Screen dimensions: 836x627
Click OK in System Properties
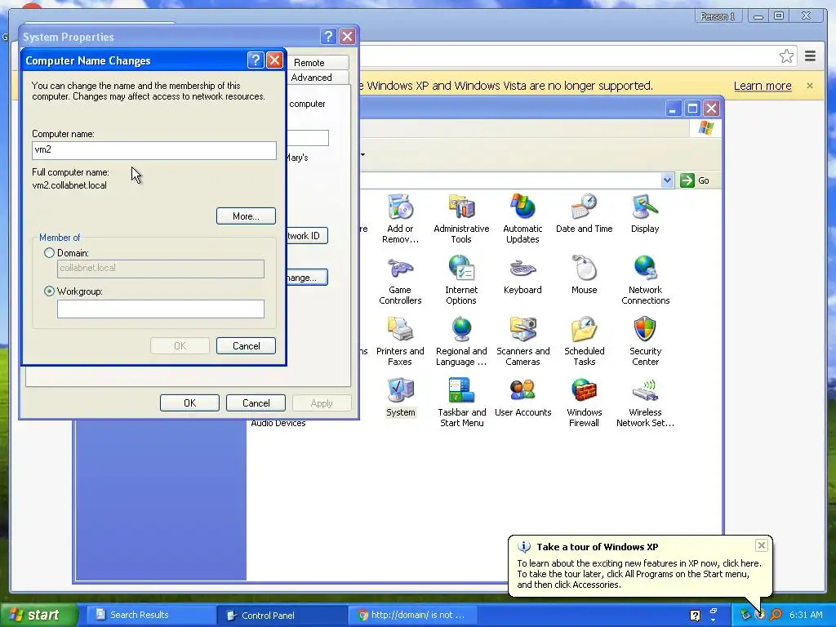[x=189, y=403]
